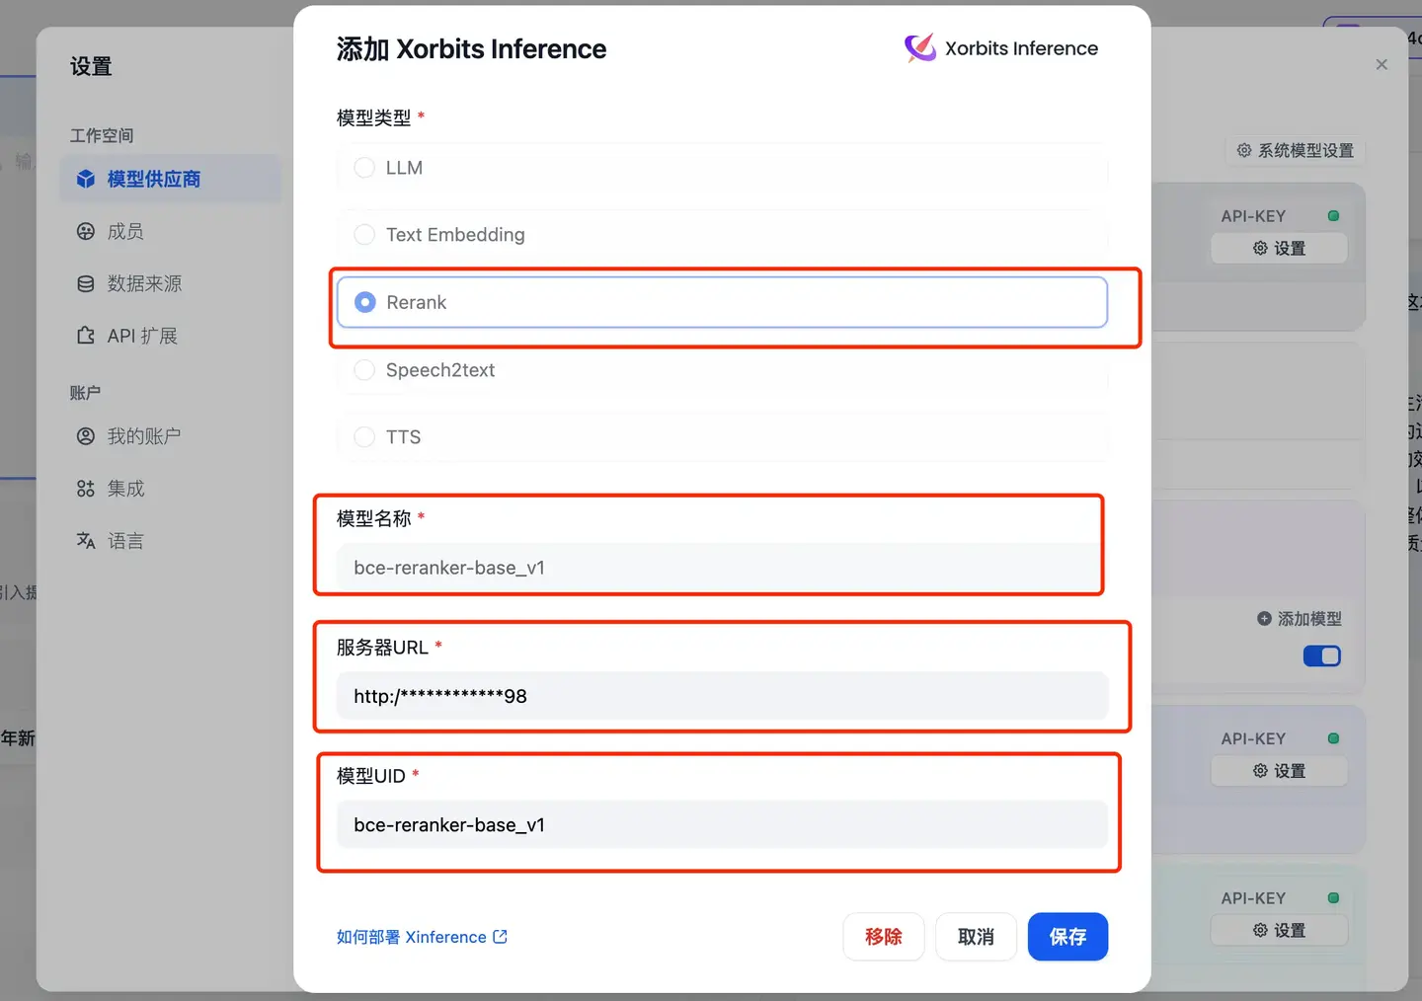Viewport: 1422px width, 1001px height.
Task: Click the 集成 integrations icon
Action: pyautogui.click(x=85, y=488)
